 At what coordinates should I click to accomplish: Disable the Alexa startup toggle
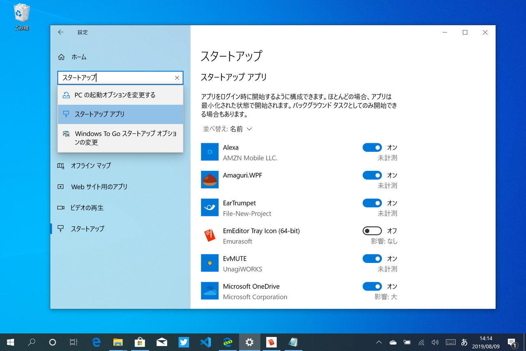point(372,147)
